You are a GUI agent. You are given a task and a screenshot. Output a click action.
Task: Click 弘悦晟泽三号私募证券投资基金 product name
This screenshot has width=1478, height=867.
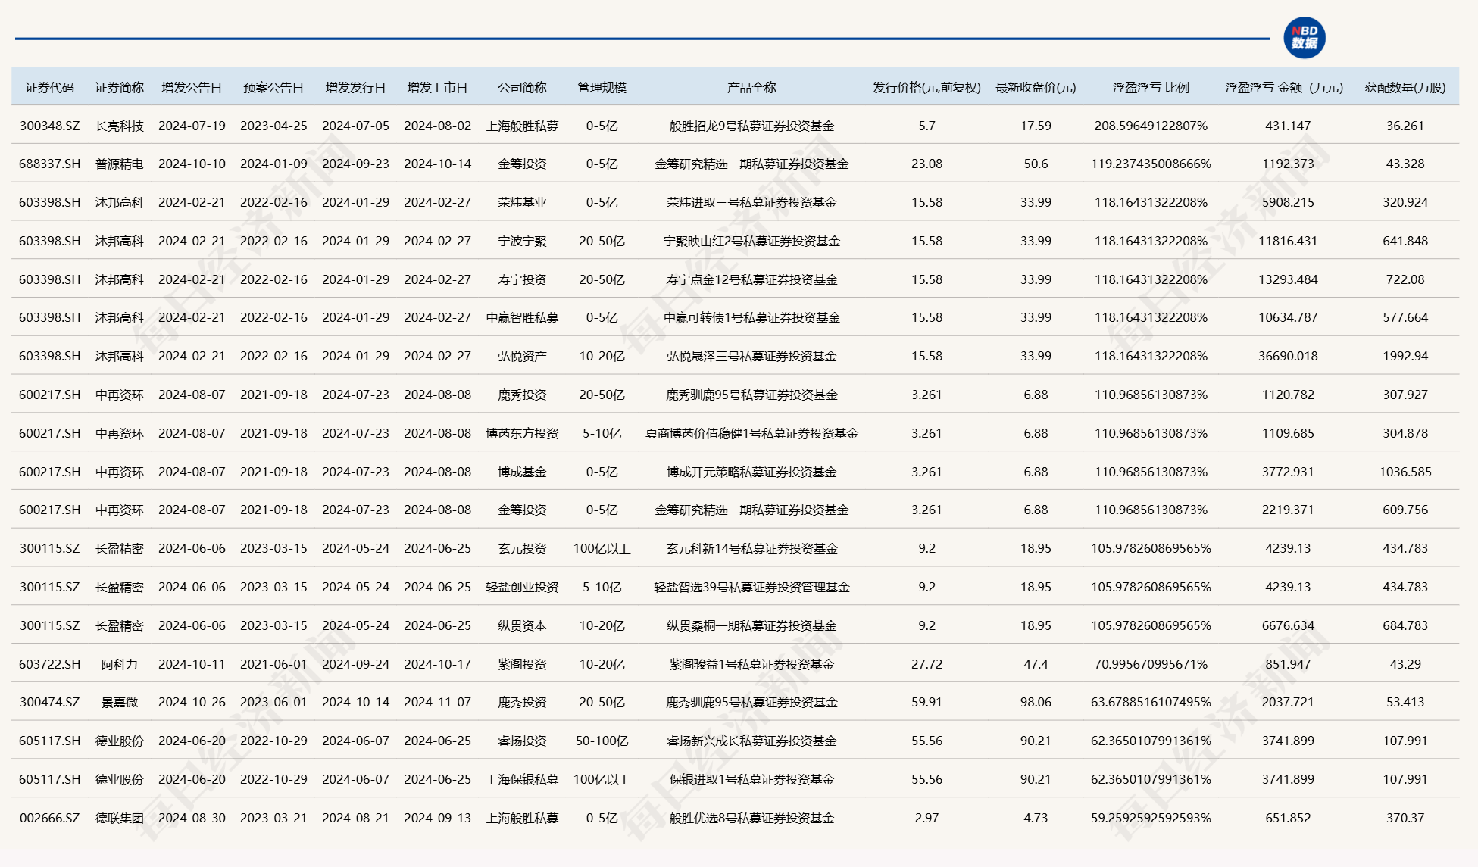[x=751, y=356]
